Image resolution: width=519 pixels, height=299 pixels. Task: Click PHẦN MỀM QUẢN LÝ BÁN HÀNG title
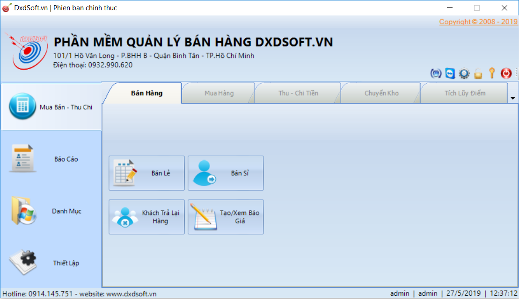[193, 42]
